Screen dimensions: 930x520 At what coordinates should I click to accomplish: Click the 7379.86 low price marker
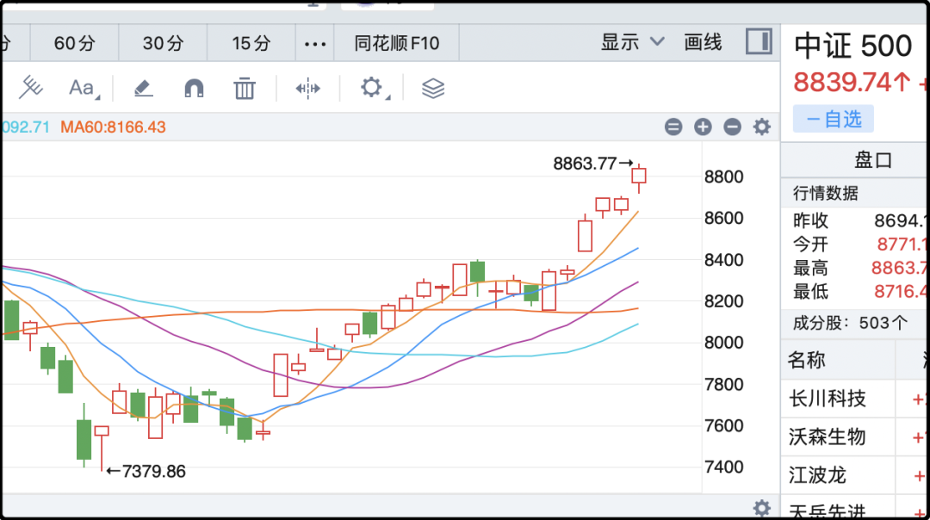146,472
